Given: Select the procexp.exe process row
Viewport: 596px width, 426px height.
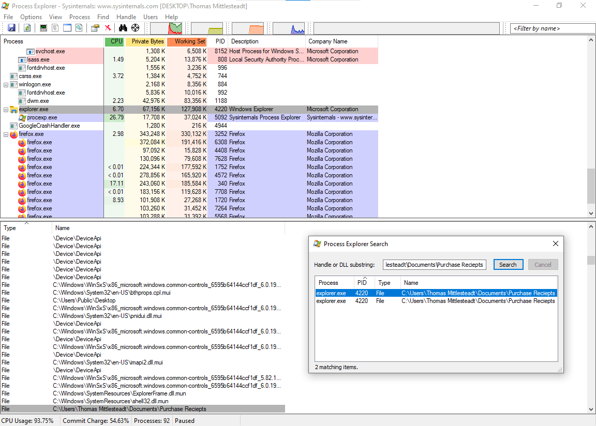Looking at the screenshot, I should (189, 118).
